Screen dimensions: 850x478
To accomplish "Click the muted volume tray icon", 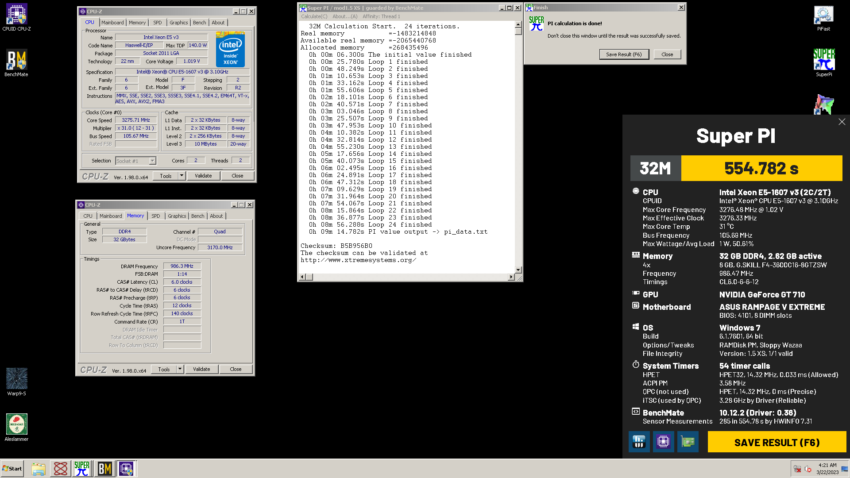I will coord(808,469).
